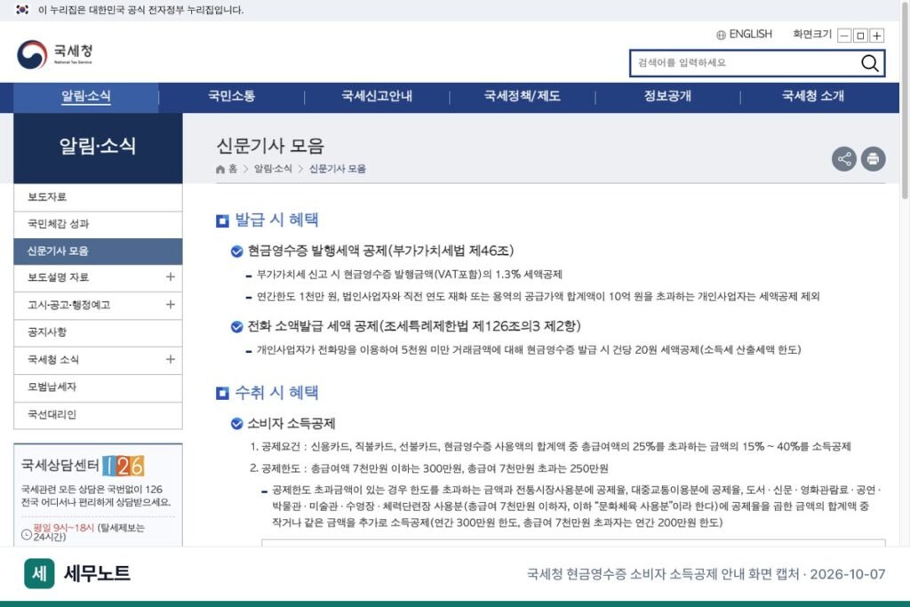
Task: Open the 국세신고안내 main menu
Action: coord(377,96)
